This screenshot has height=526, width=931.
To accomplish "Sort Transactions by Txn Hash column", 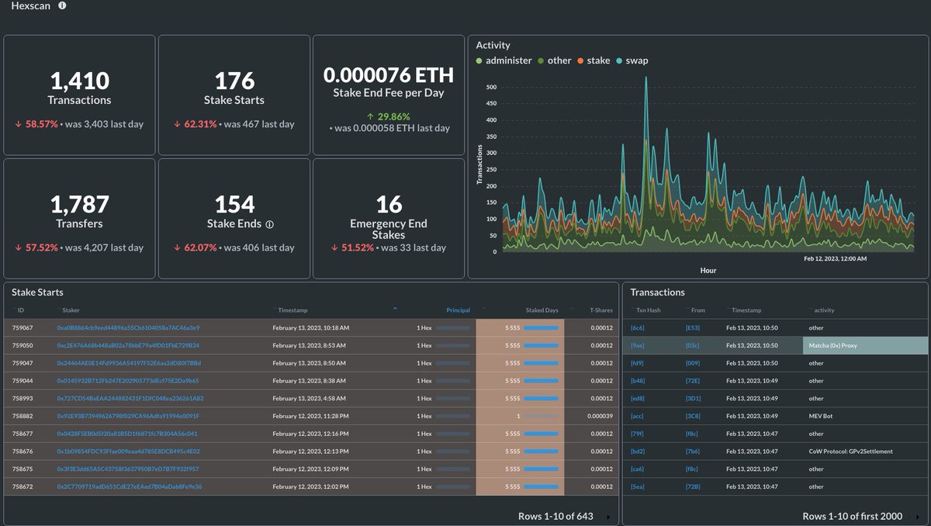I will point(649,310).
